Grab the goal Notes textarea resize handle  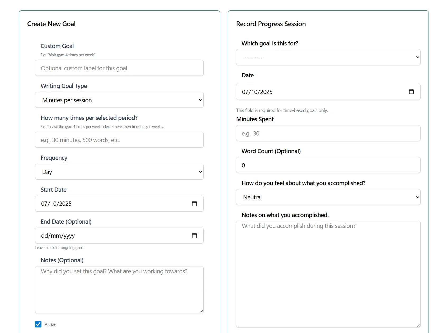click(x=202, y=312)
